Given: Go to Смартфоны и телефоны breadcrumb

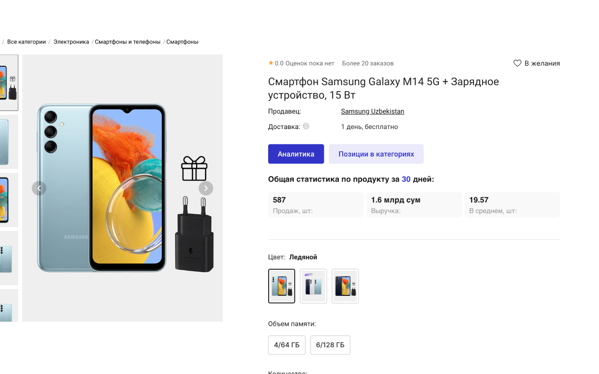Looking at the screenshot, I should 128,42.
